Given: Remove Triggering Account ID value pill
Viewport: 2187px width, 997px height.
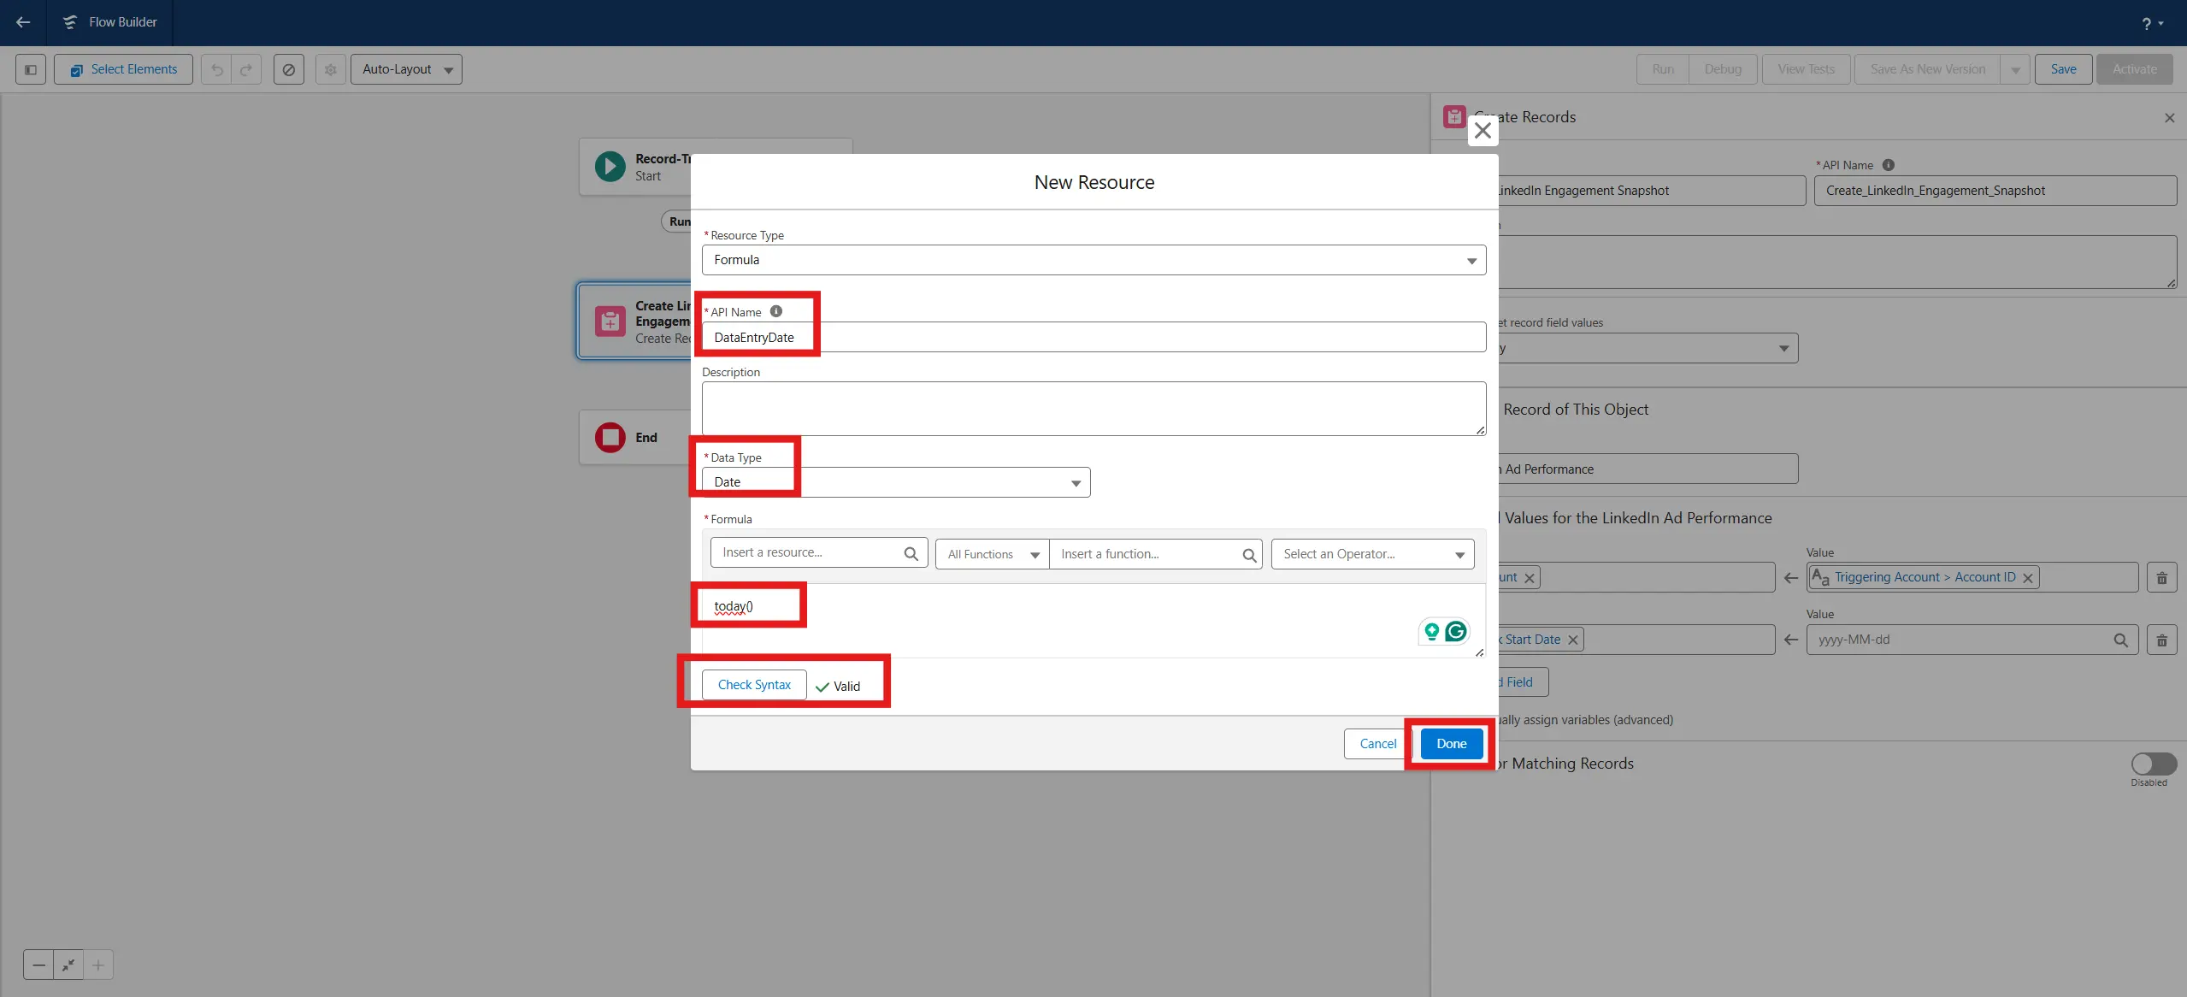Looking at the screenshot, I should (2027, 578).
